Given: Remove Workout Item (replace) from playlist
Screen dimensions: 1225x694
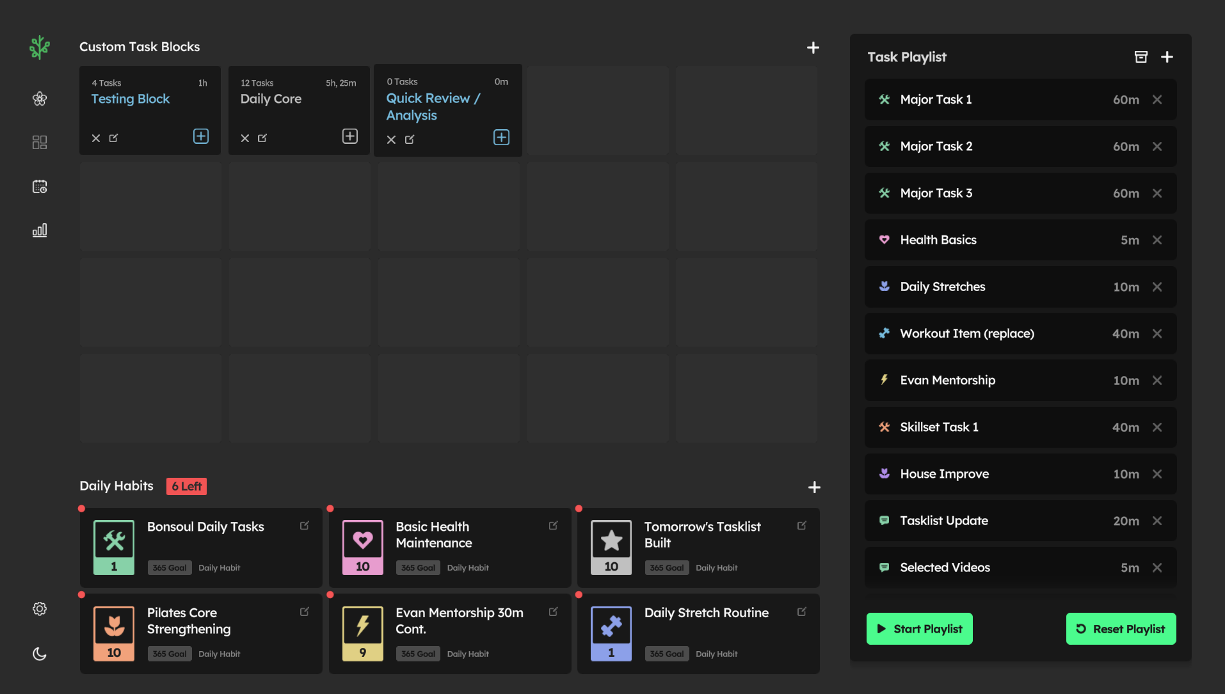Looking at the screenshot, I should [1157, 334].
